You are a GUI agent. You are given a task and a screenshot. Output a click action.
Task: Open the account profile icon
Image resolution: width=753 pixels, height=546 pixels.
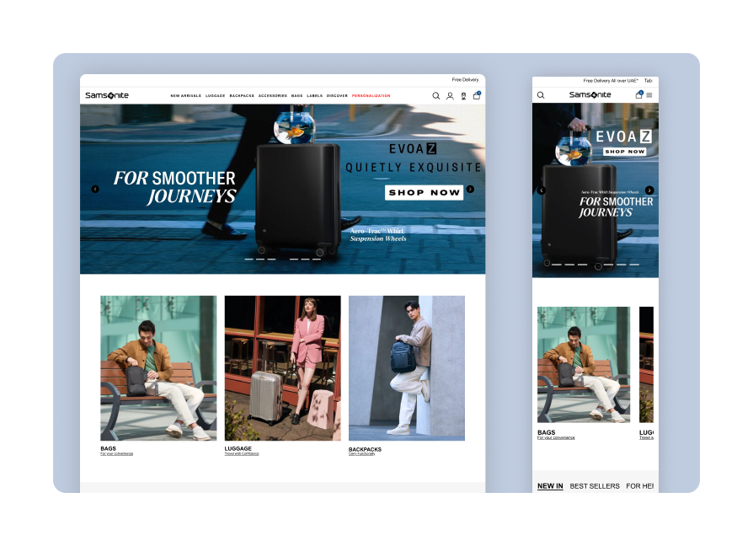[450, 96]
